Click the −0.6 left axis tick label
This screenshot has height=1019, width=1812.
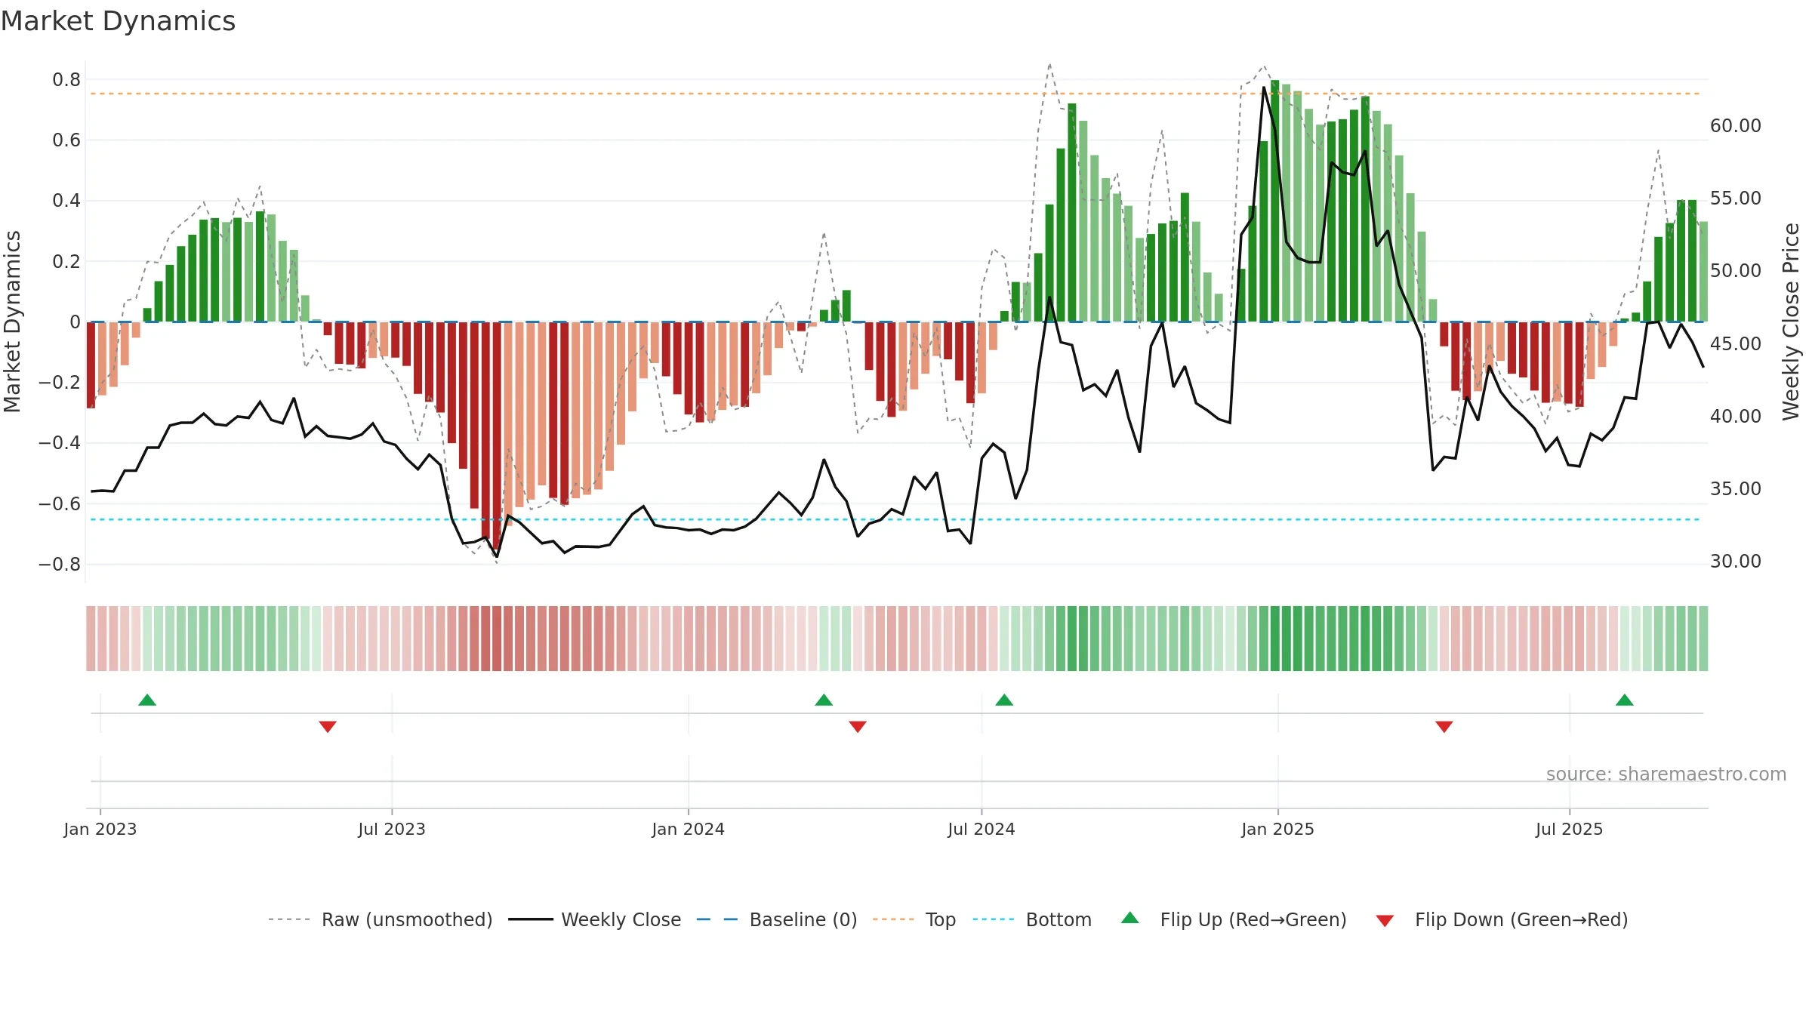tap(60, 504)
